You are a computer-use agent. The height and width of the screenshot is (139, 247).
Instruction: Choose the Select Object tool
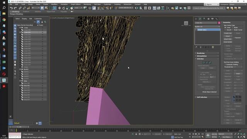tap(42, 8)
